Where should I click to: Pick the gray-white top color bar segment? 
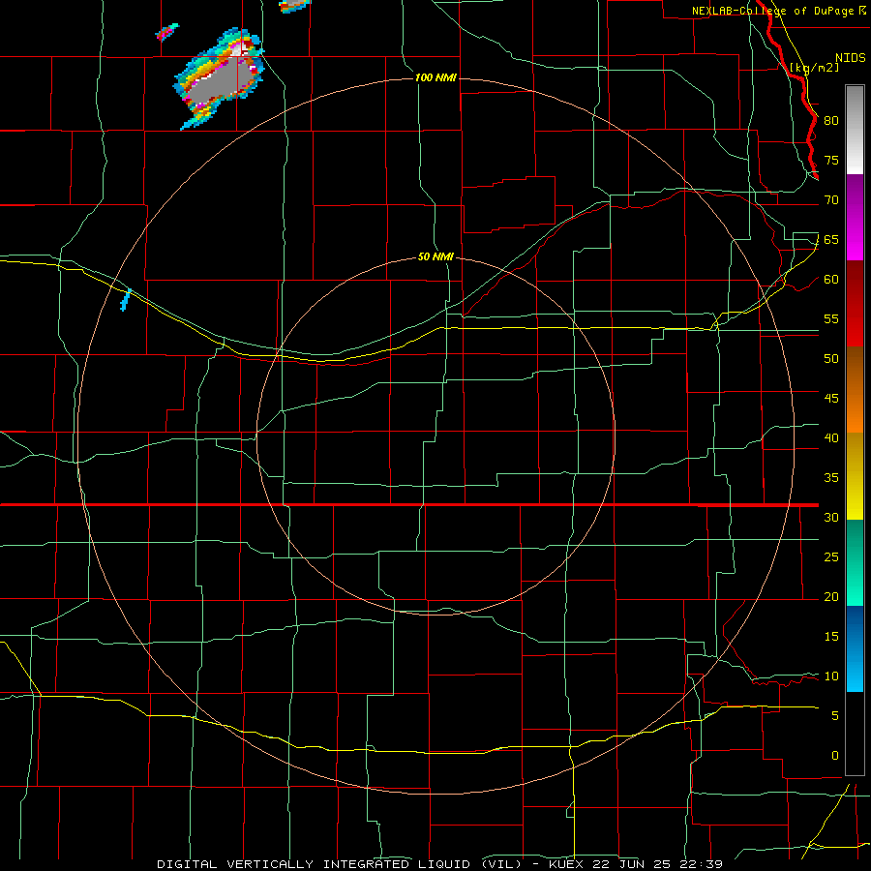tap(855, 130)
